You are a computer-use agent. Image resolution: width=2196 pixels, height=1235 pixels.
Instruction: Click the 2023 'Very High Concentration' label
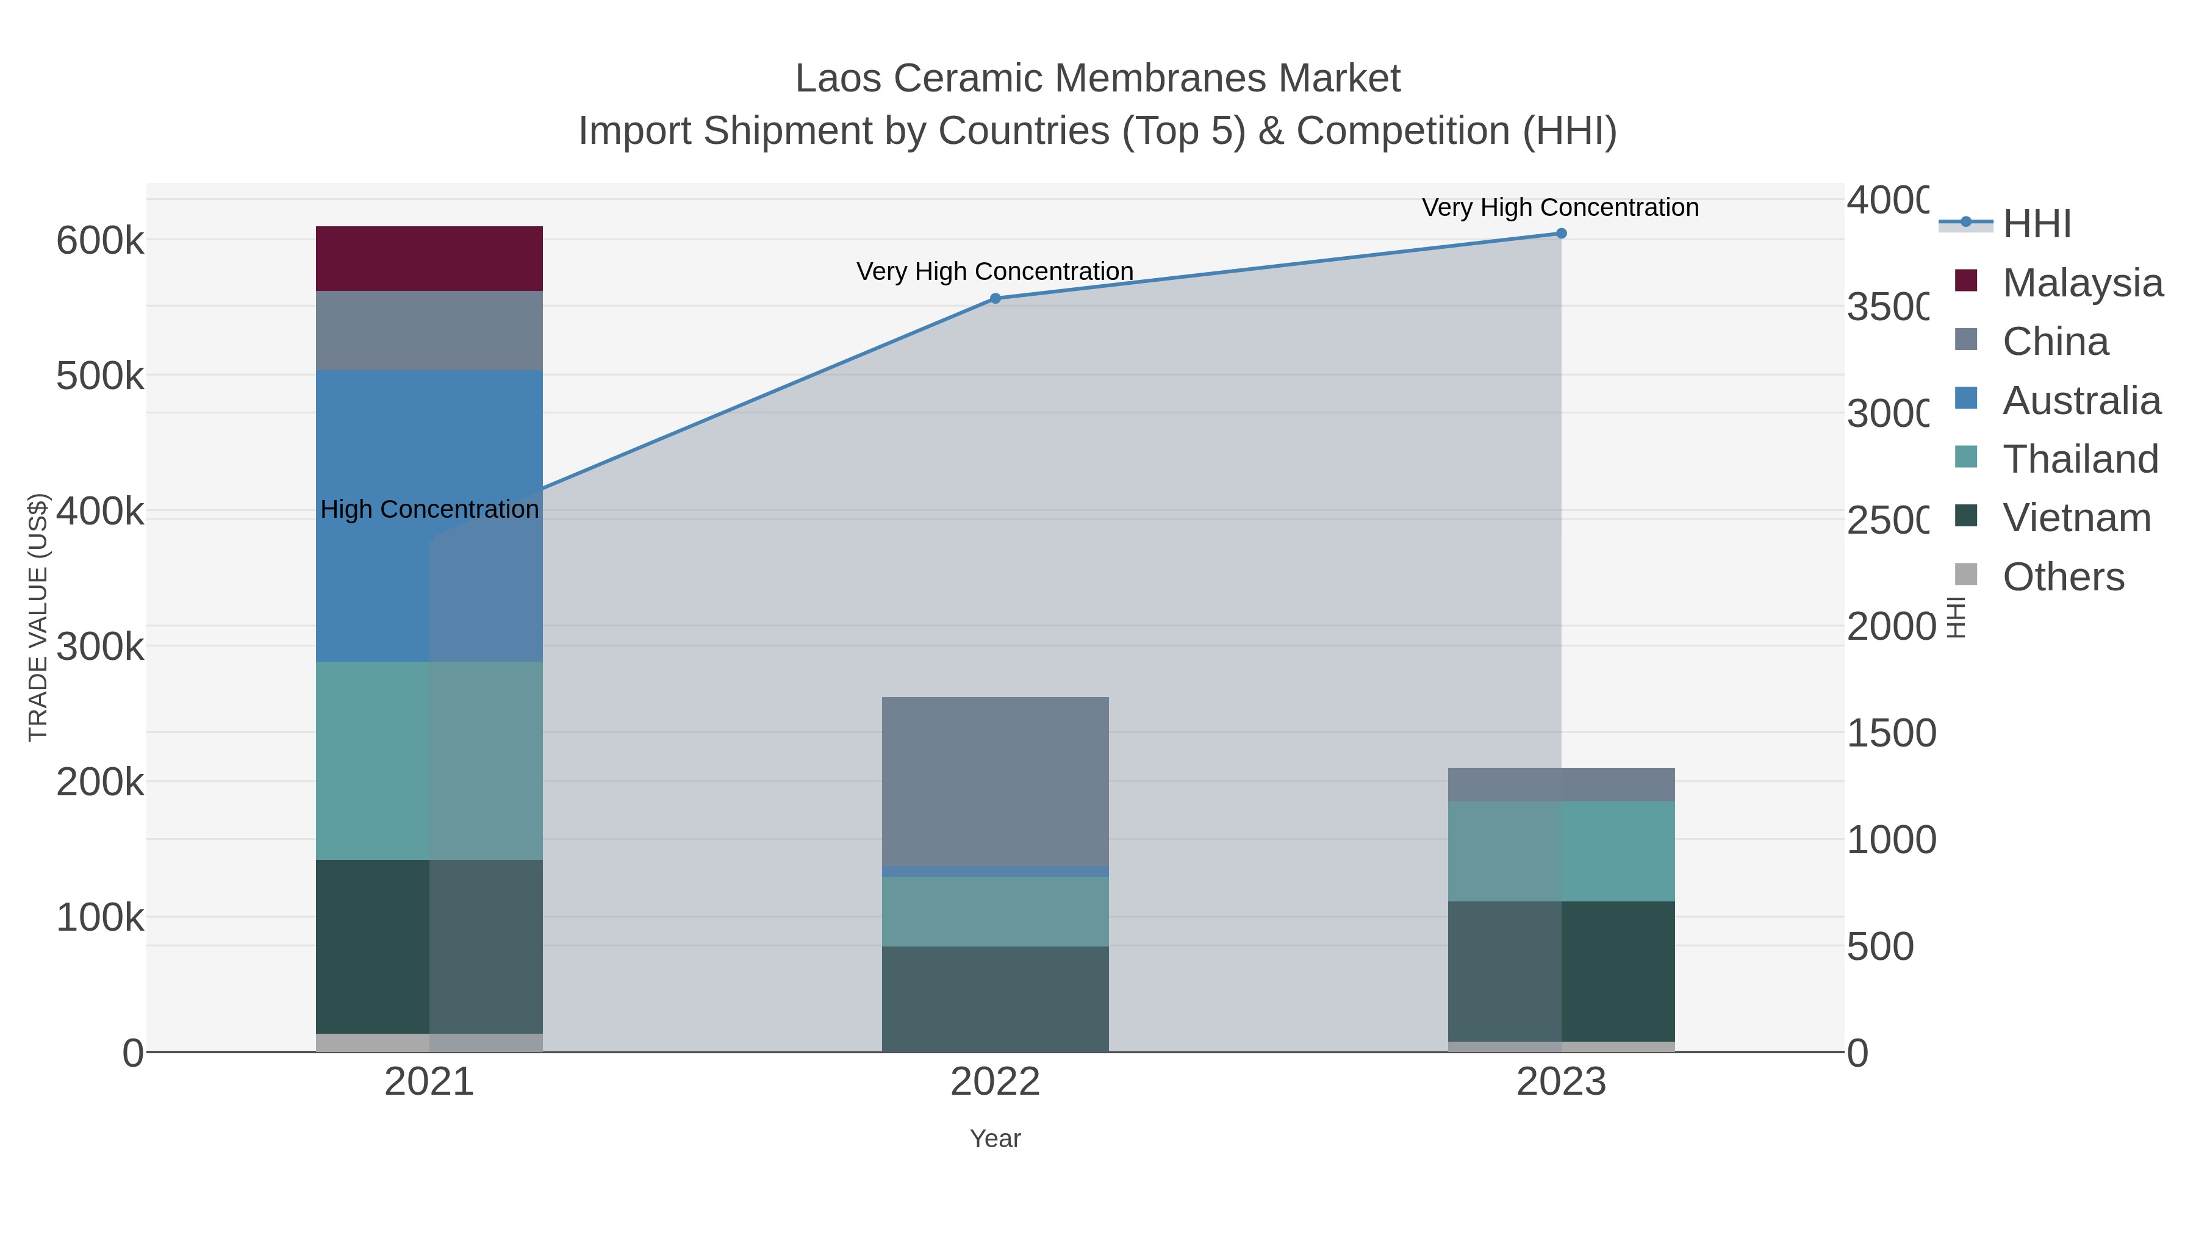pyautogui.click(x=1560, y=208)
